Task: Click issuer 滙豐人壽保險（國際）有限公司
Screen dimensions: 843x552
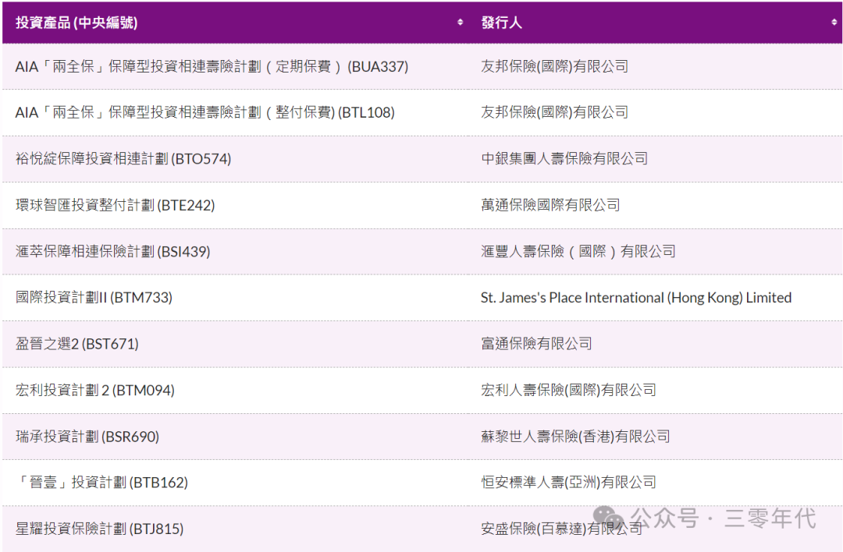Action: [578, 251]
